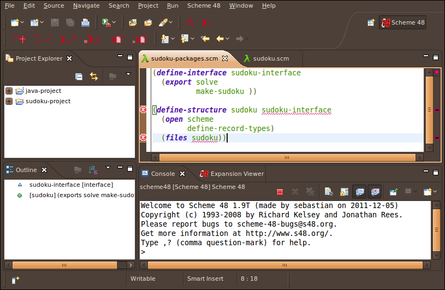Screen dimensions: 445x290
Task: Close the sudoku-packages.scm editor tab
Action: click(225, 58)
